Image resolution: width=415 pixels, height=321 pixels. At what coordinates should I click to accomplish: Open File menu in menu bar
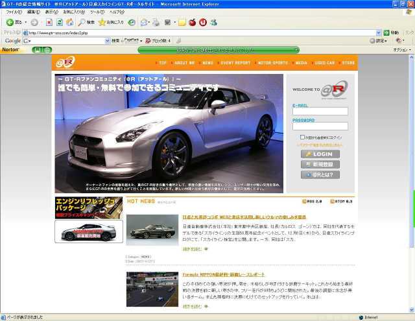(14, 12)
